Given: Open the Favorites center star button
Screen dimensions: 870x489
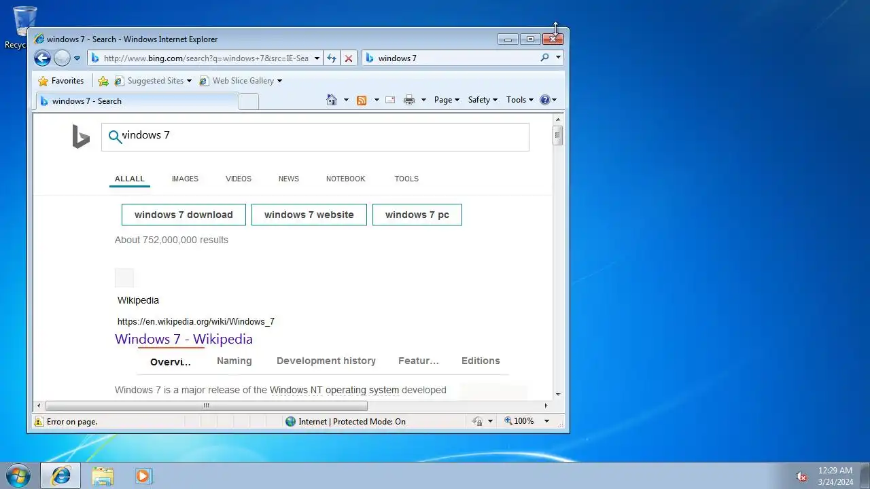Looking at the screenshot, I should (61, 81).
